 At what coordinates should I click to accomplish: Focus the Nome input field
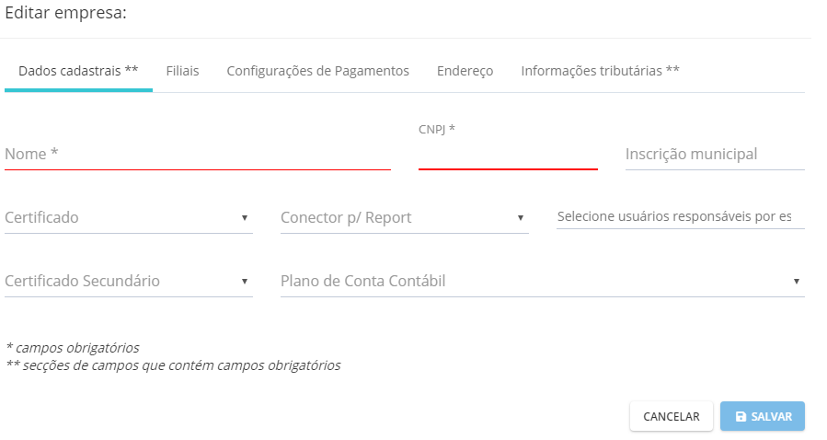[x=198, y=155]
